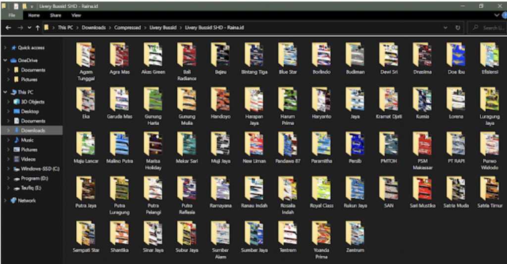Click the Back navigation arrow
507x264 pixels.
8,28
